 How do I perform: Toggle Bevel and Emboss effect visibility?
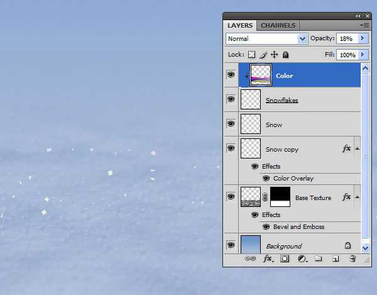tap(266, 226)
